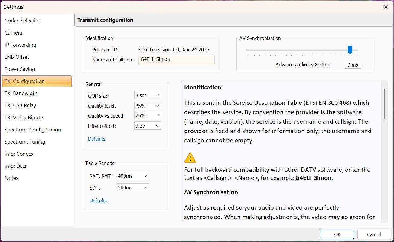The width and height of the screenshot is (394, 242).
Task: Select Codec Selection in the sidebar
Action: tap(23, 21)
